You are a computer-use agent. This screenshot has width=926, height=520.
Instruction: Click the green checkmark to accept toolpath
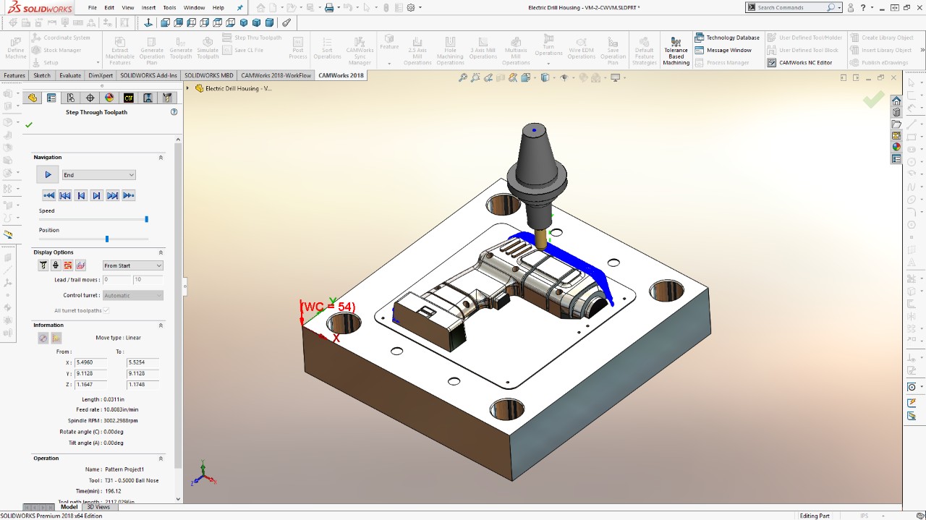point(29,125)
